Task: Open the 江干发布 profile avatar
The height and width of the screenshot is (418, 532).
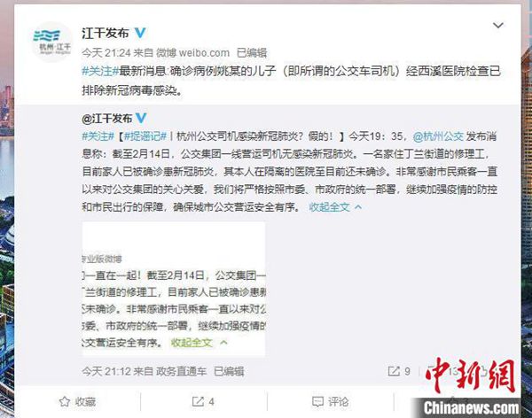Action: (x=52, y=42)
